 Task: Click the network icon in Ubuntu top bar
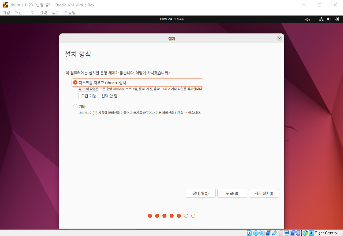pos(321,19)
